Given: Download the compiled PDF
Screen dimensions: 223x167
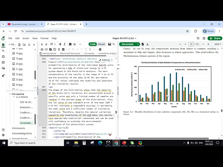Looking at the screenshot, I should (147, 44).
